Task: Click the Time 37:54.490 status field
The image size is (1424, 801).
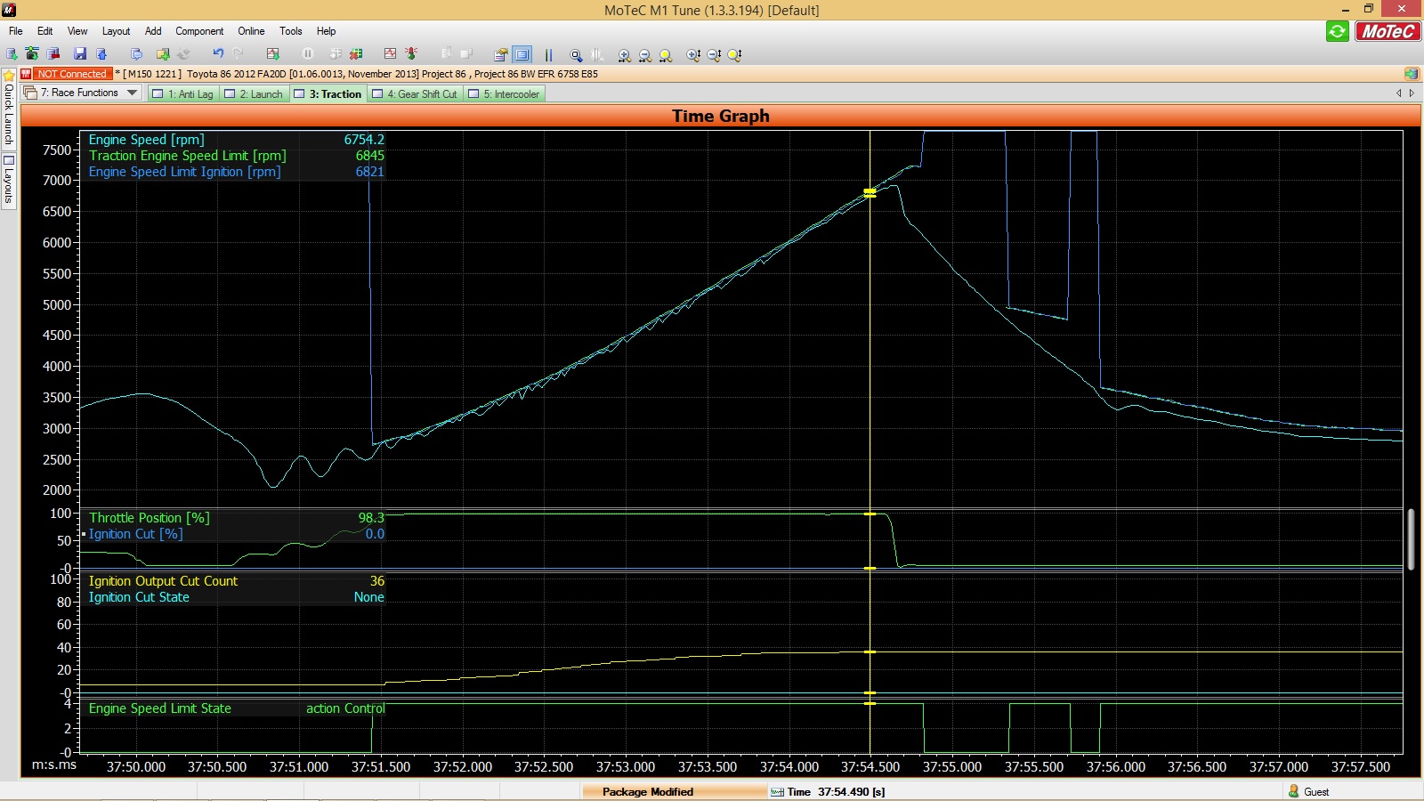Action: click(x=828, y=791)
